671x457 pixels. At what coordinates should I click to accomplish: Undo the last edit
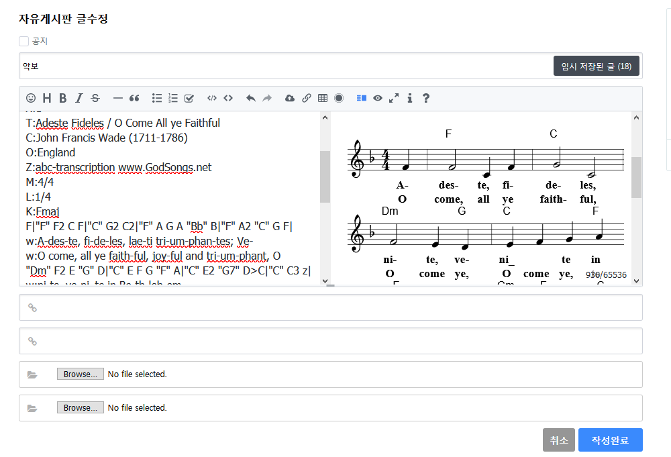pos(250,98)
